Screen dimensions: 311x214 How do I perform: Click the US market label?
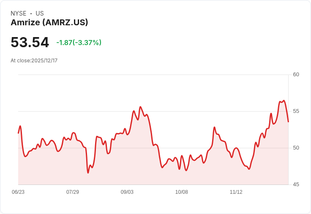tap(40, 13)
